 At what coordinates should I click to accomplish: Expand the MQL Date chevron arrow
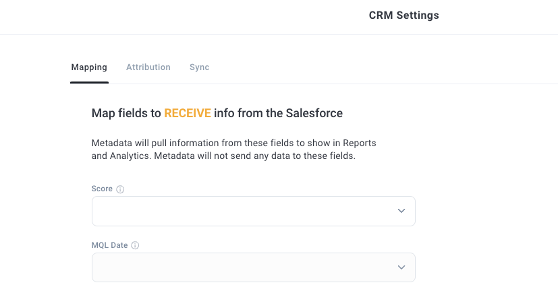tap(401, 267)
